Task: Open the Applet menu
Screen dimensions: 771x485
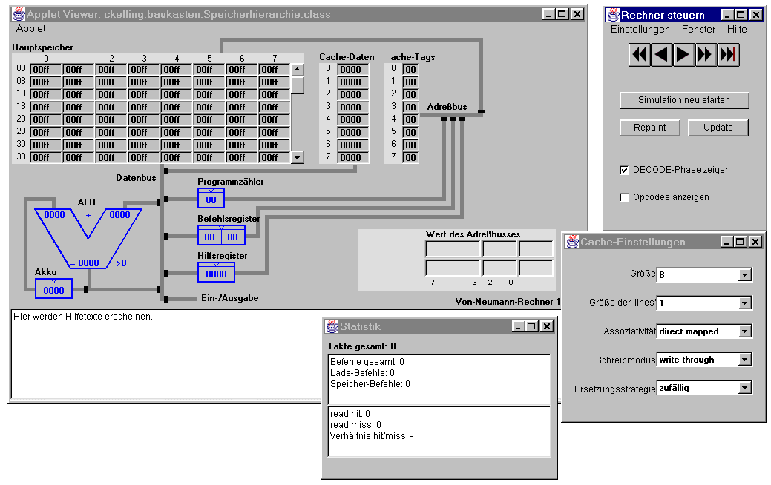Action: pos(30,28)
